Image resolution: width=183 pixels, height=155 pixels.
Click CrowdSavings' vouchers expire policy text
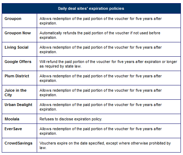pos(105,146)
